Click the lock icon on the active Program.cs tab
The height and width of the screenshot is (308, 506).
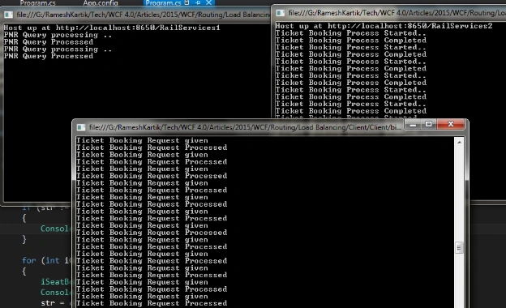click(187, 2)
